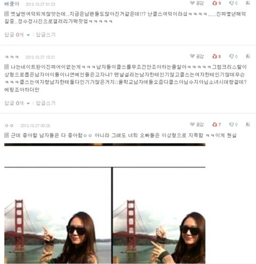256x264 pixels.
Task: Upvote the ㅇㅇ comment with 7 likes
Action: click(x=217, y=125)
